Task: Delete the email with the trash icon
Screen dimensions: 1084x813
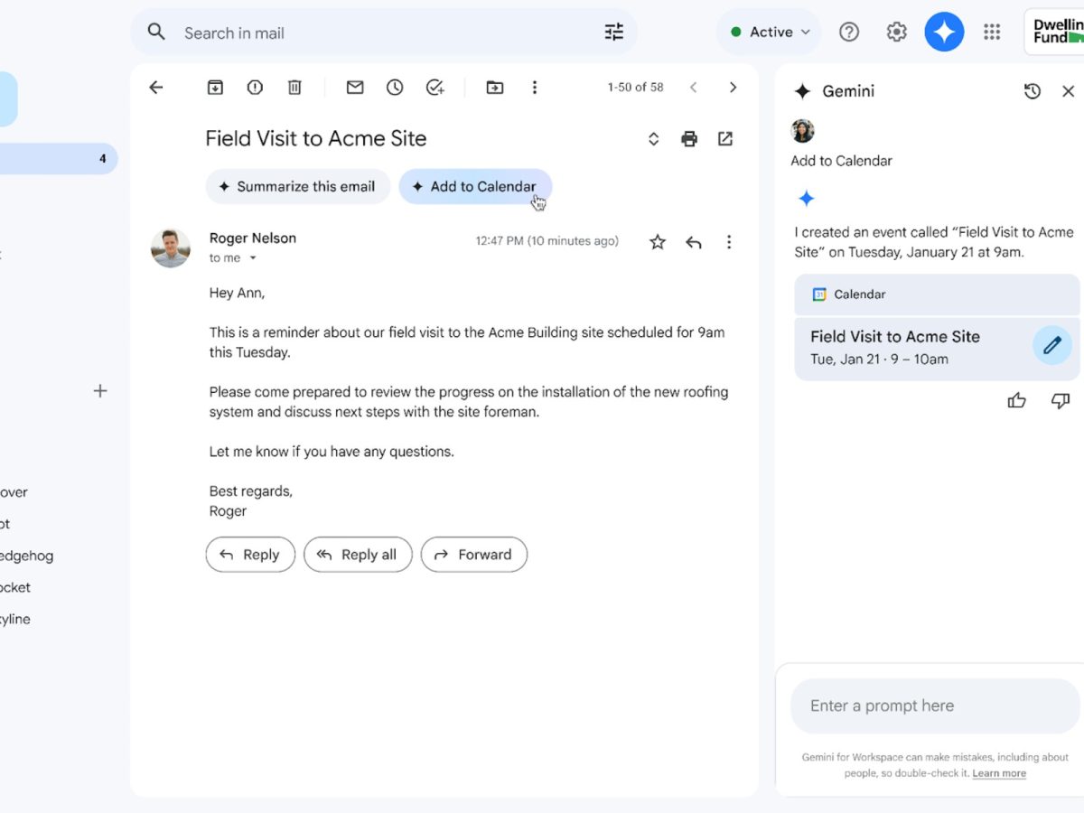Action: (294, 88)
